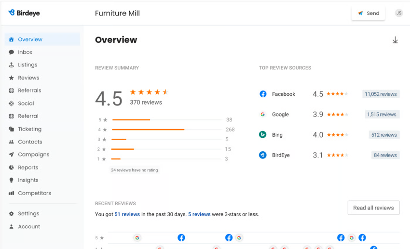410x249 pixels.
Task: Click the Referral singular sidebar icon
Action: pyautogui.click(x=11, y=116)
